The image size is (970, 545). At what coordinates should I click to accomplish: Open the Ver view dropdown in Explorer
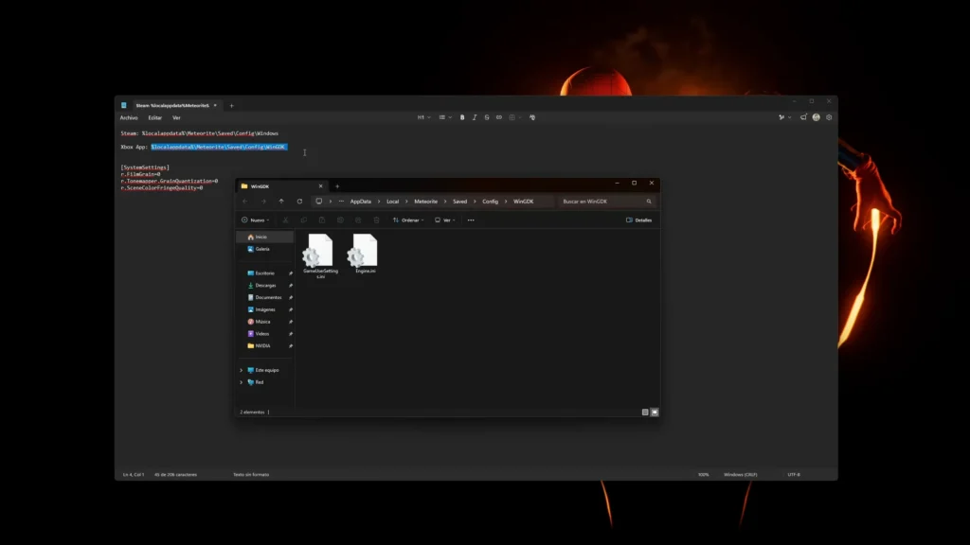pyautogui.click(x=445, y=220)
